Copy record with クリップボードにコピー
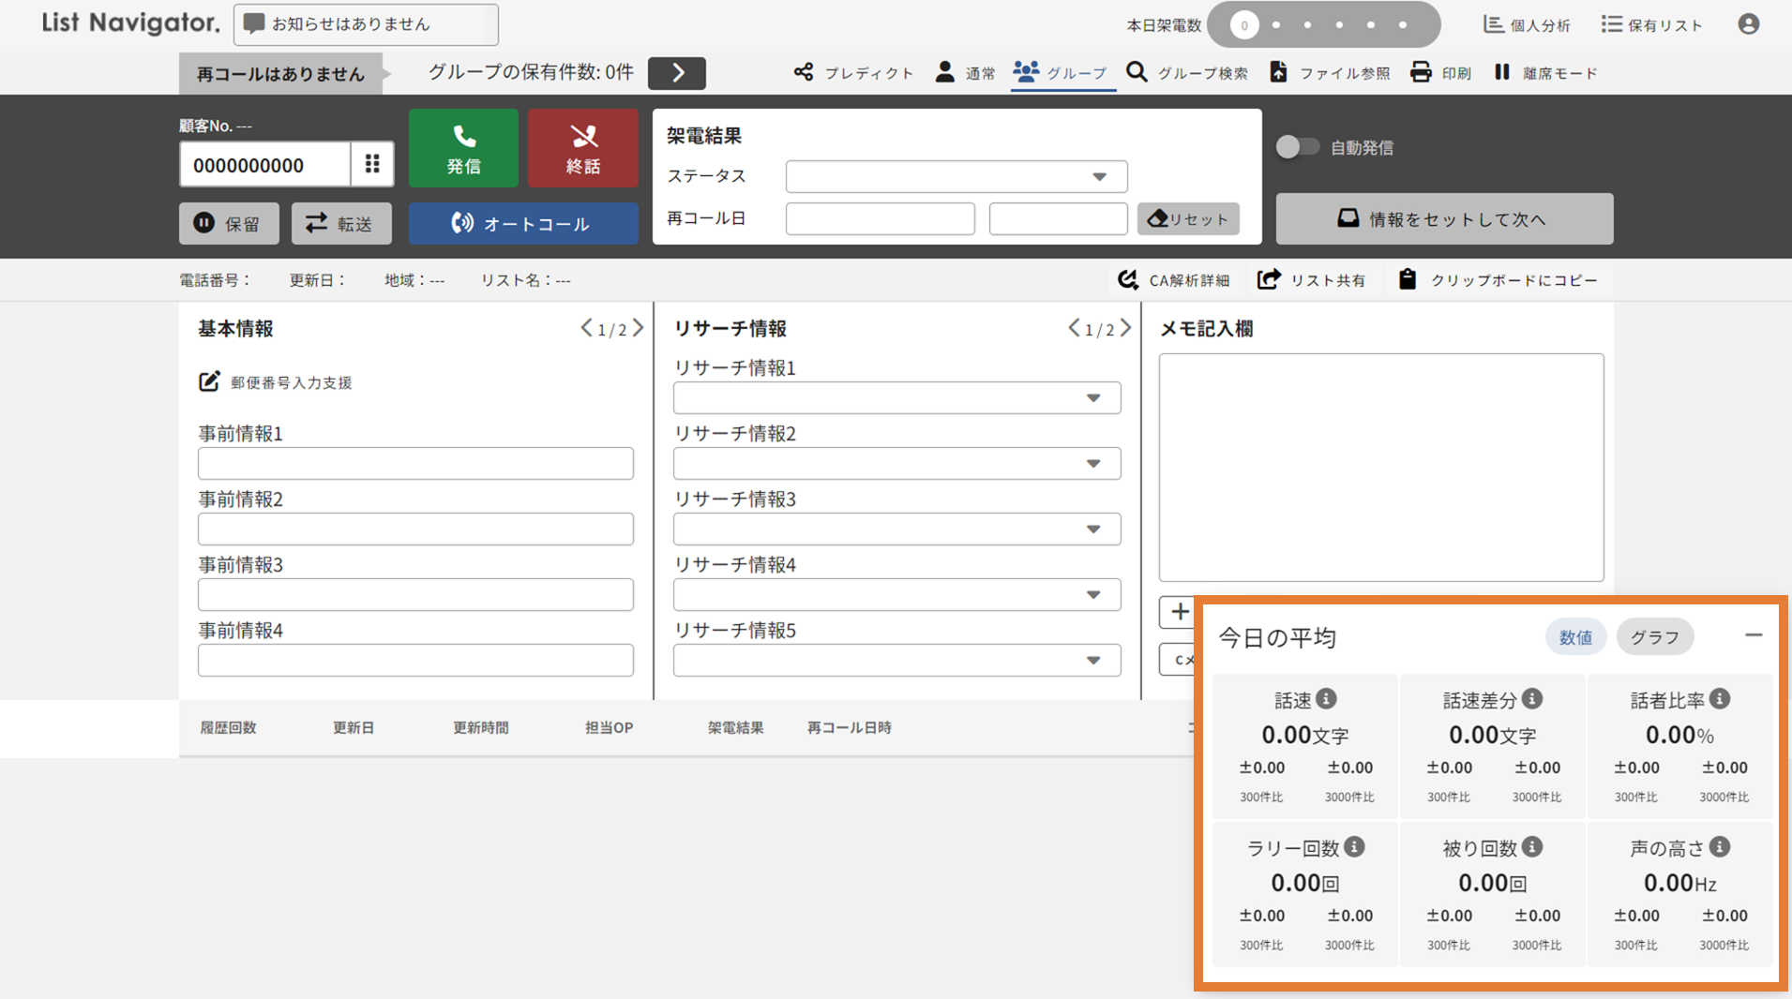This screenshot has width=1792, height=999. (x=1498, y=280)
